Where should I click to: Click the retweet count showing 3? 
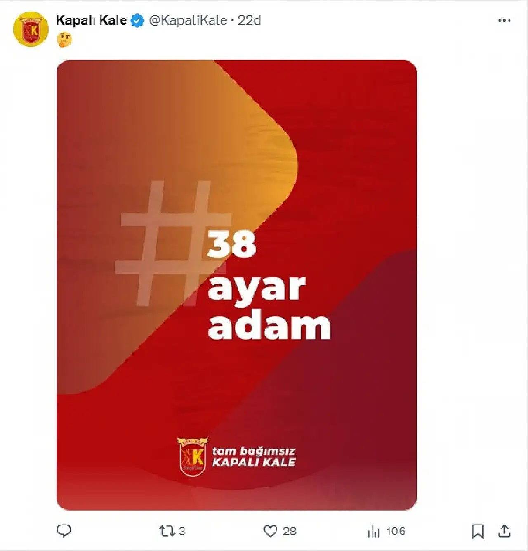pyautogui.click(x=182, y=531)
